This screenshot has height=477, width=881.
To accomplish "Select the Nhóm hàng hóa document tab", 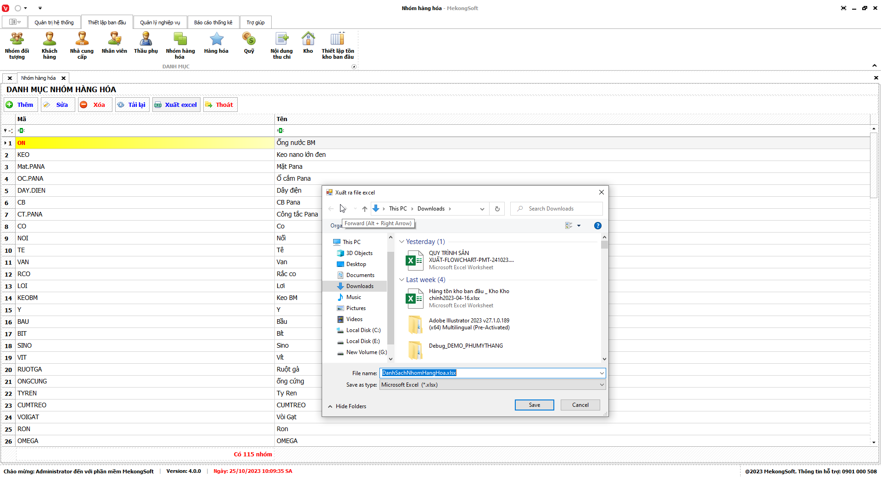I will [x=39, y=78].
